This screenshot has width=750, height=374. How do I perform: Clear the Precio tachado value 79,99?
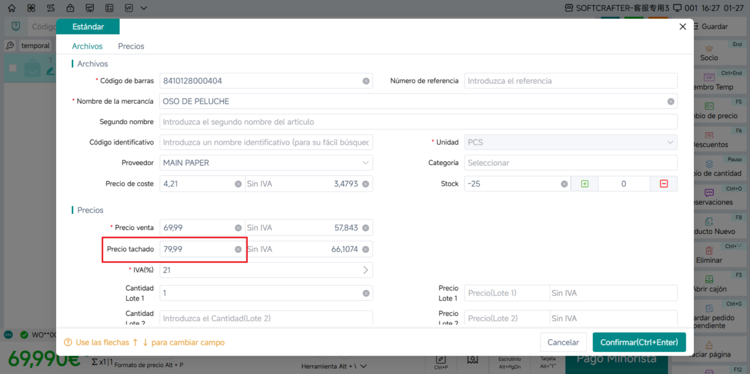coord(238,249)
